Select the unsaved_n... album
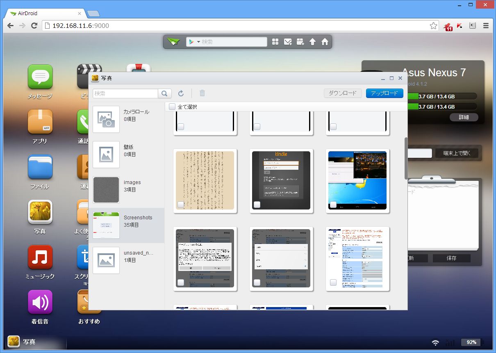 click(x=126, y=260)
